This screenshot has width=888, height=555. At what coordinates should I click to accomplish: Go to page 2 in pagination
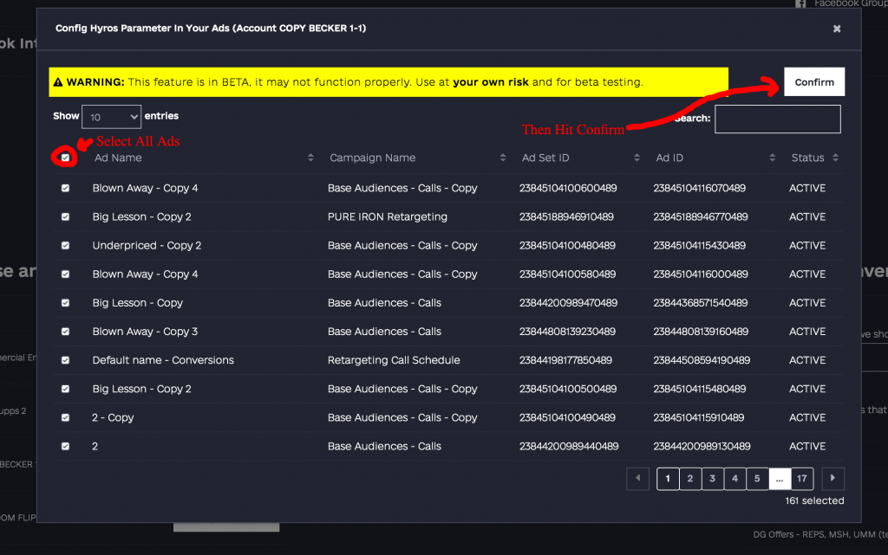pyautogui.click(x=689, y=479)
